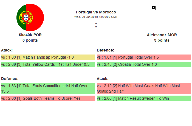Screen dimensions: 192x126
Task: Click the Portugal vs Morocco match title
Action: tap(96, 12)
